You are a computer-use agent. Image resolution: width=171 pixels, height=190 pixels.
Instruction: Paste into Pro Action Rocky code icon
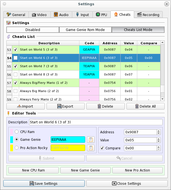tap(91, 148)
